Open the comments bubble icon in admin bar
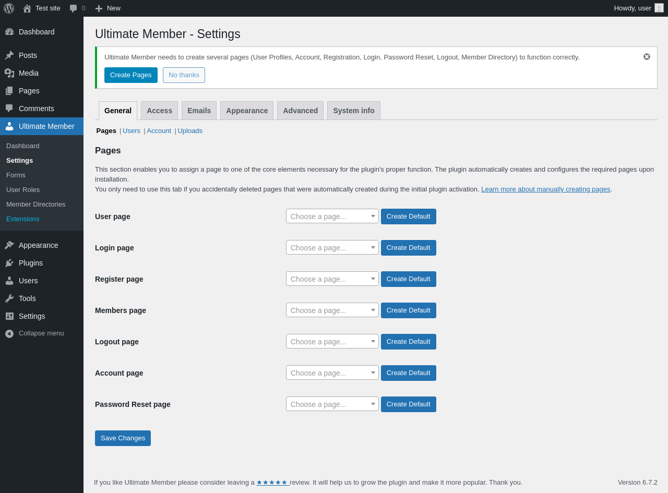The height and width of the screenshot is (493, 668). [74, 8]
